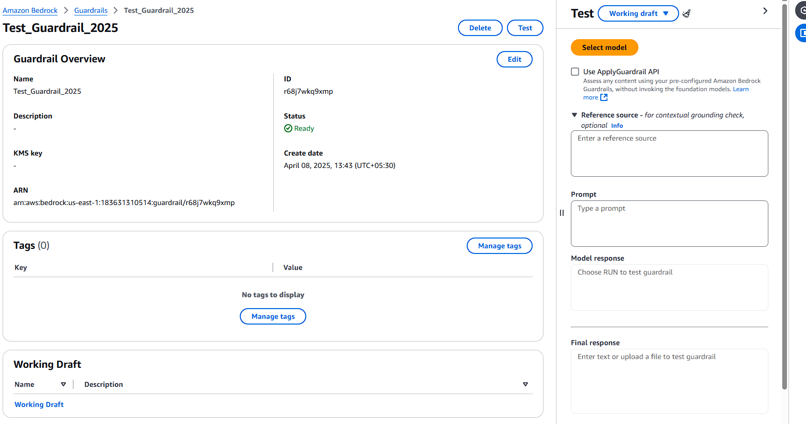Image resolution: width=806 pixels, height=424 pixels.
Task: Click the Delete guardrail button
Action: 480,28
